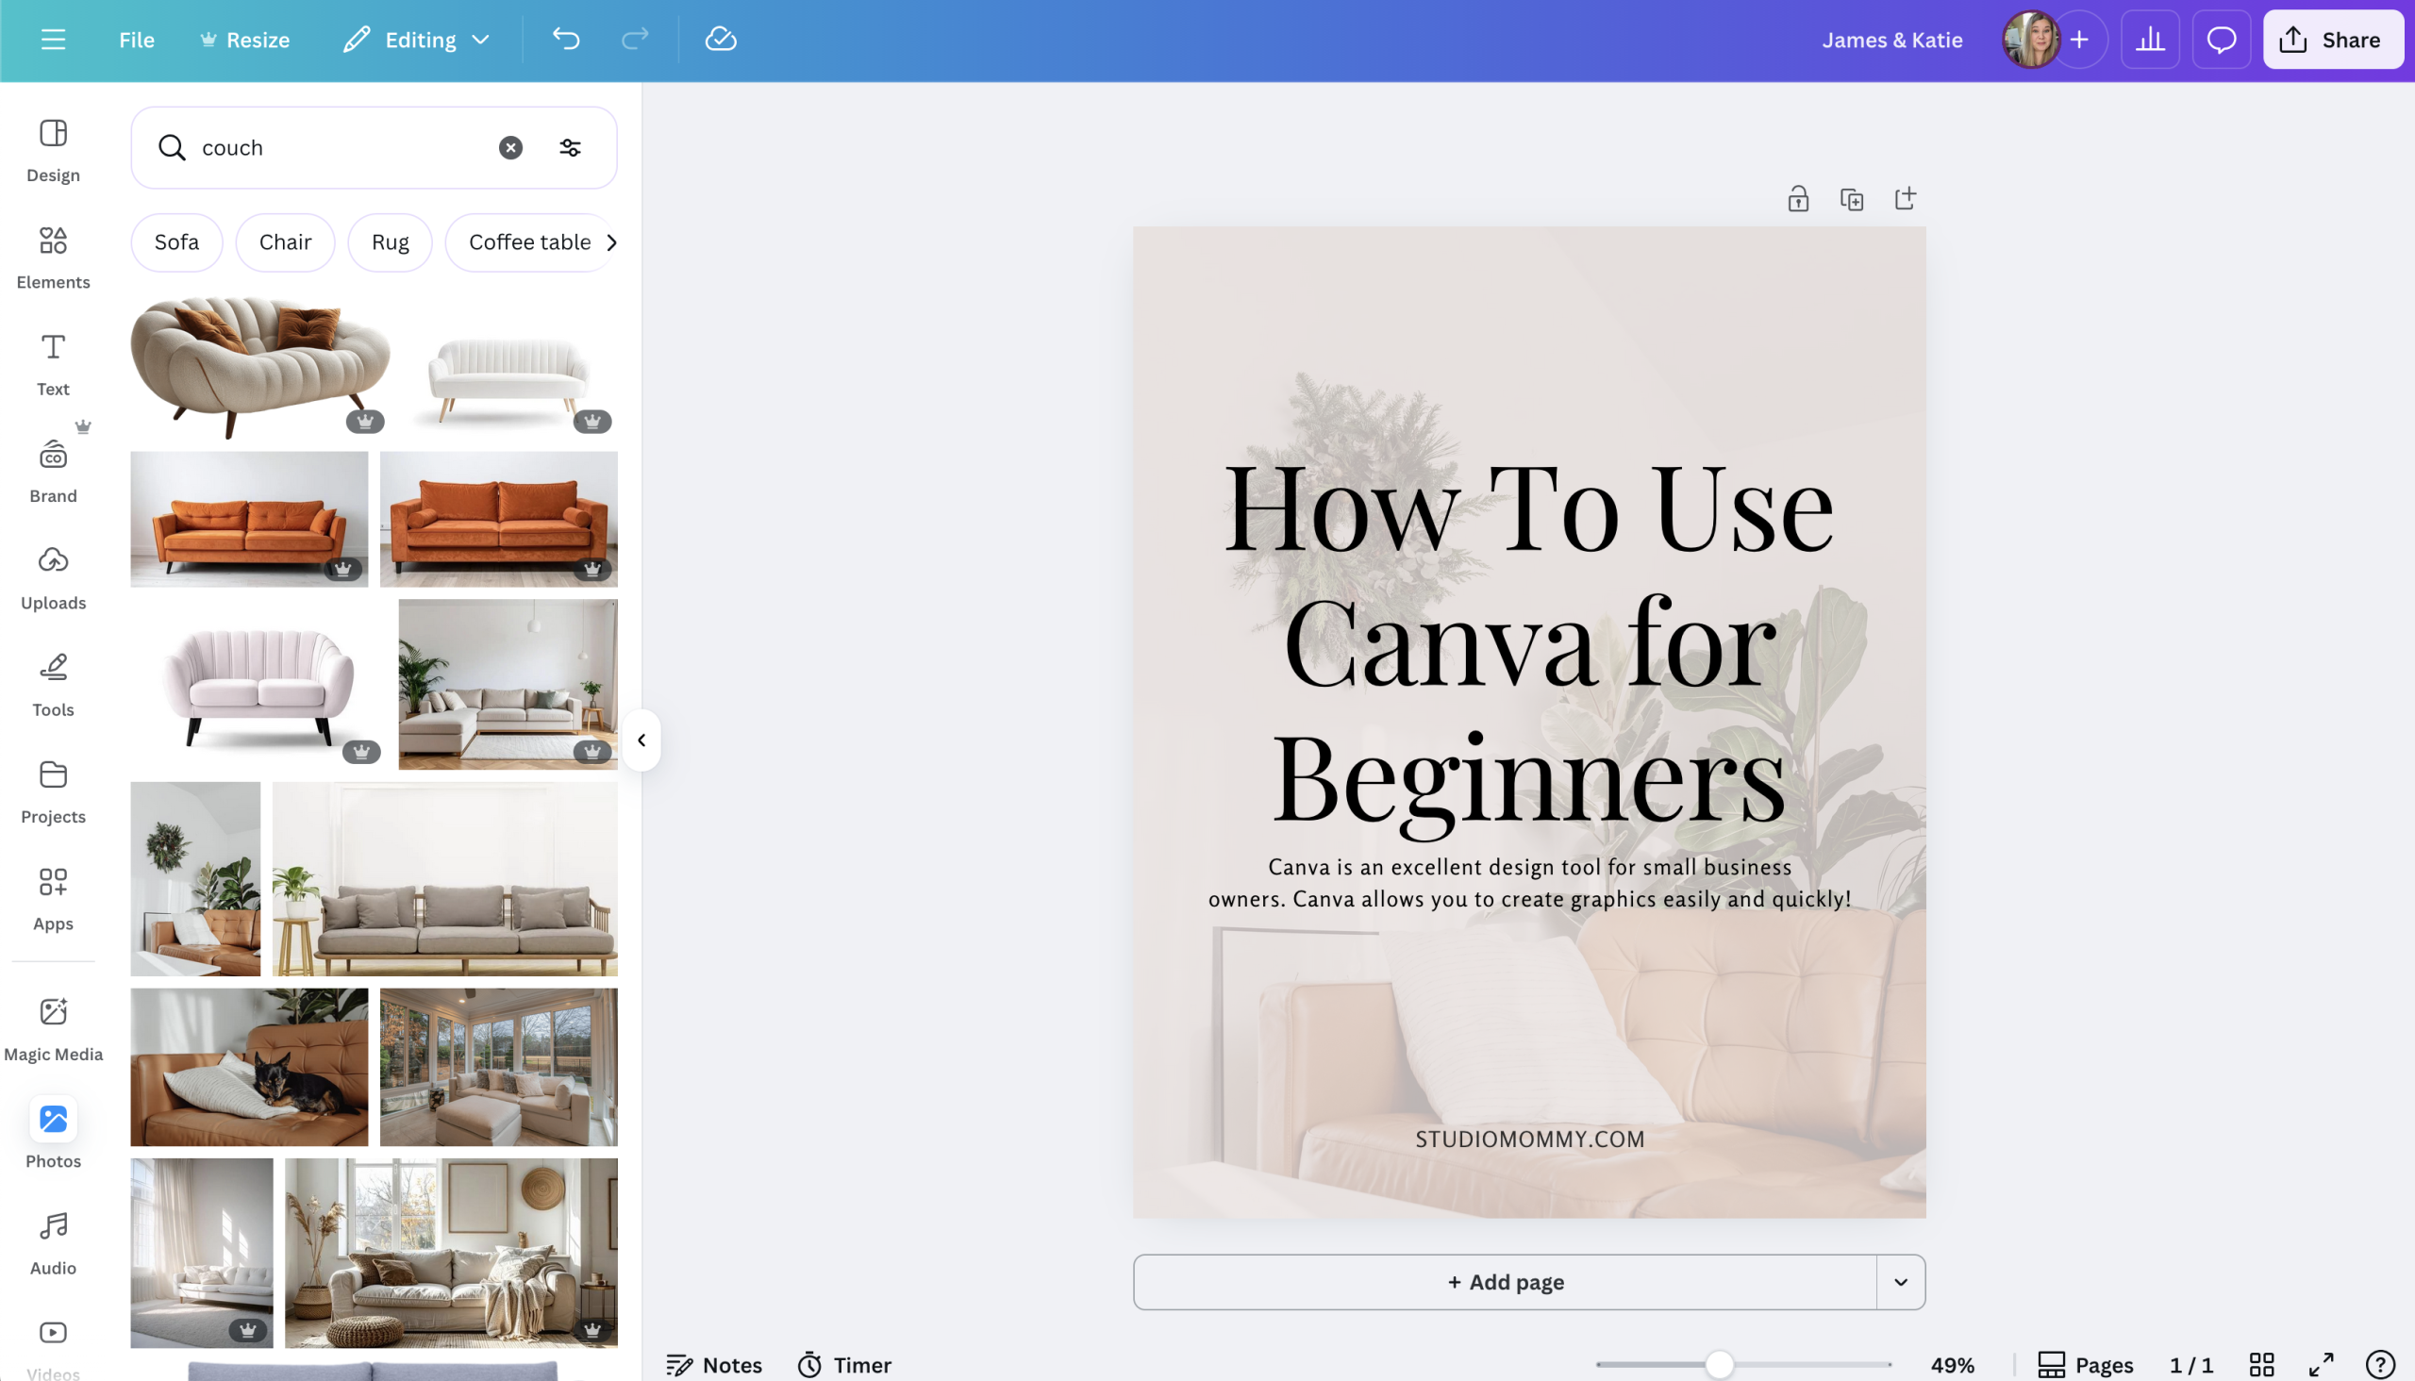Open the user profile avatar
The image size is (2415, 1381).
coord(2031,40)
